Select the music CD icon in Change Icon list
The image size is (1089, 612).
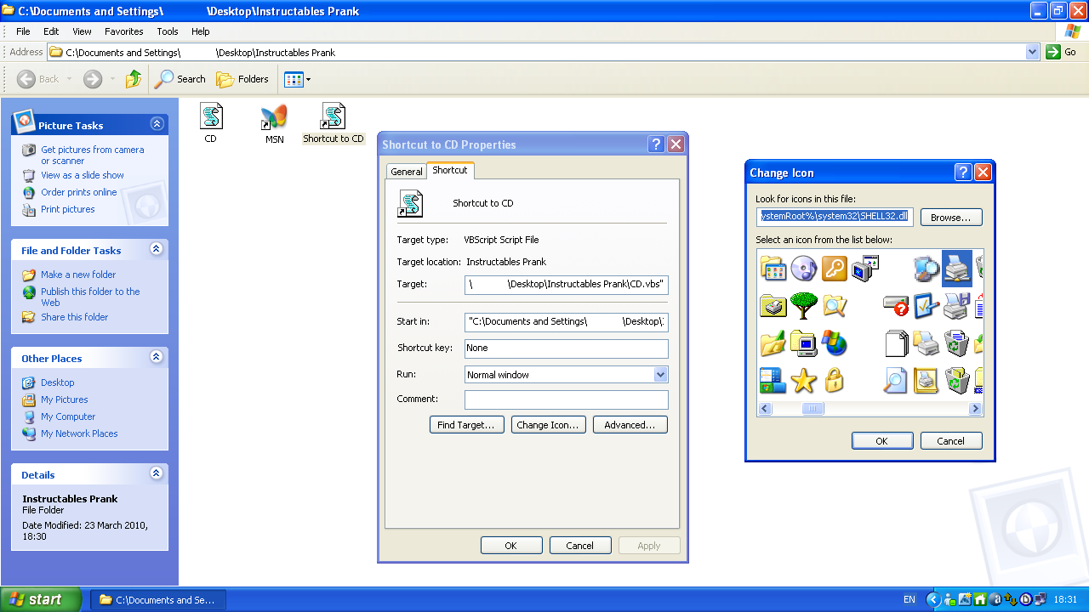tap(803, 268)
